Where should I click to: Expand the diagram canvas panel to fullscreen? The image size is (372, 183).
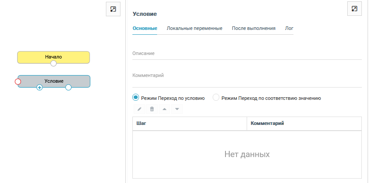pyautogui.click(x=113, y=9)
